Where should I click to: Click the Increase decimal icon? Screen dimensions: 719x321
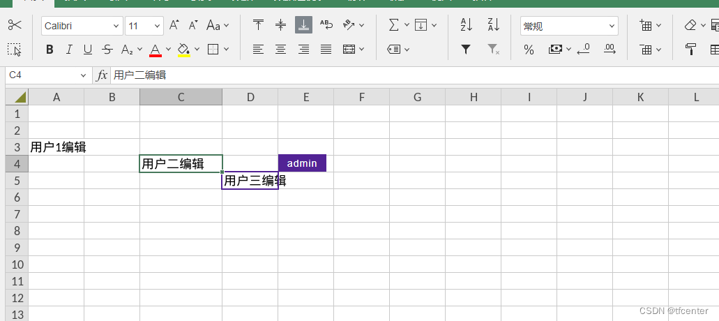tap(610, 49)
